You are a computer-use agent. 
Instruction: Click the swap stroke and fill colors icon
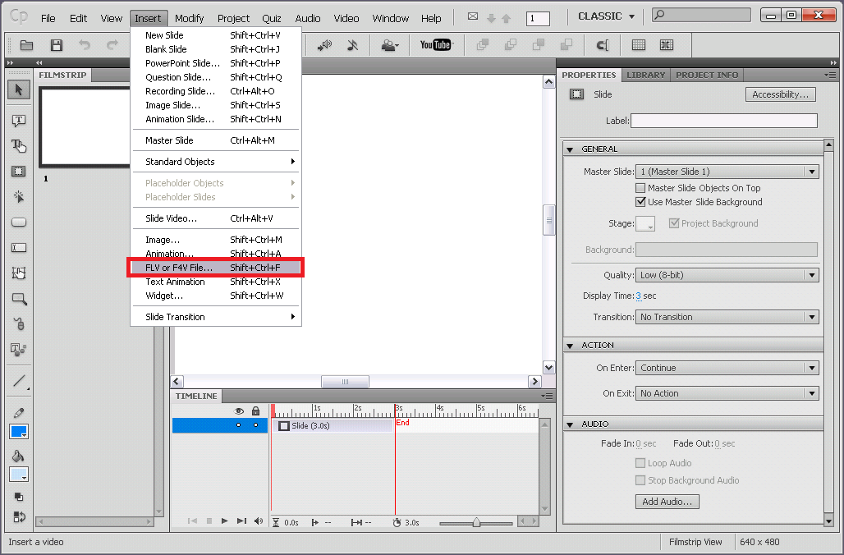click(x=19, y=517)
